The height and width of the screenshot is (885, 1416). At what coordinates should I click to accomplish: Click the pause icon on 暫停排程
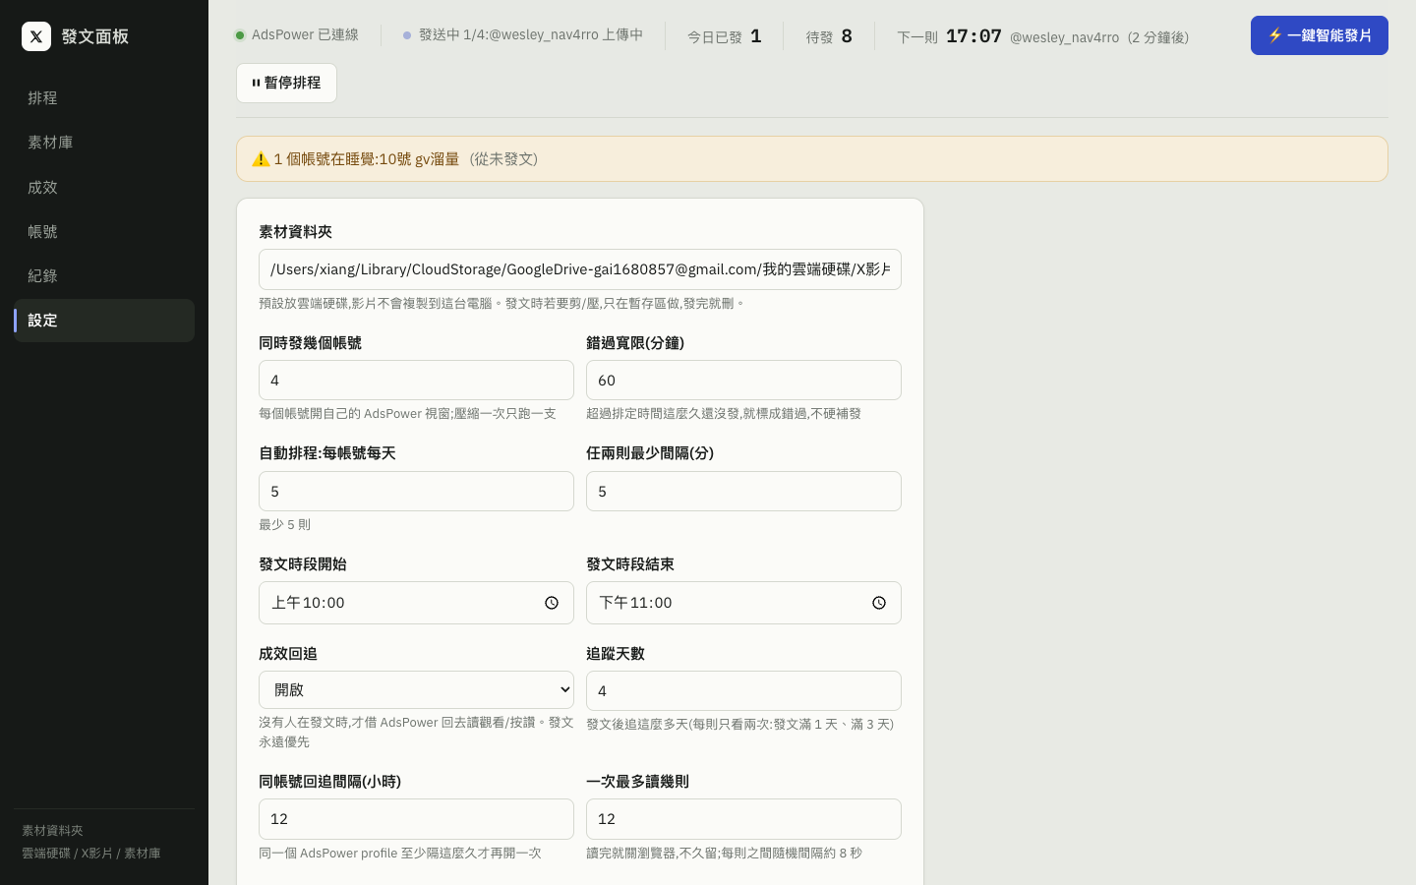(x=256, y=83)
